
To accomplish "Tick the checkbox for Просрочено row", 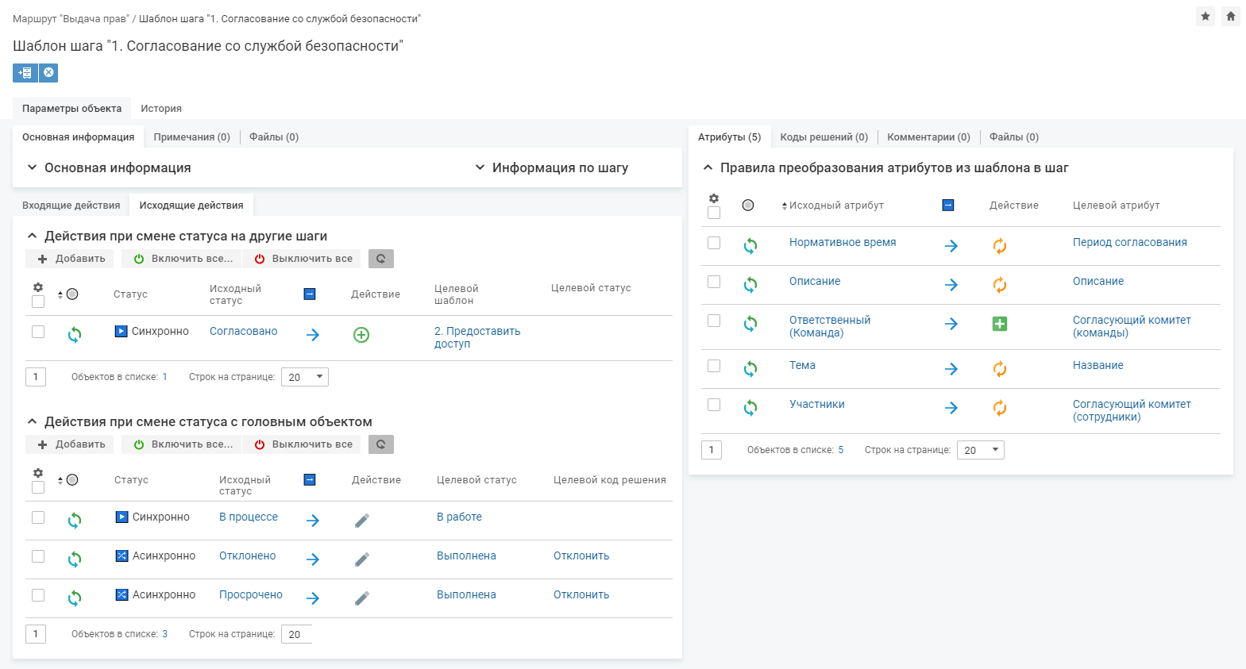I will (x=38, y=595).
